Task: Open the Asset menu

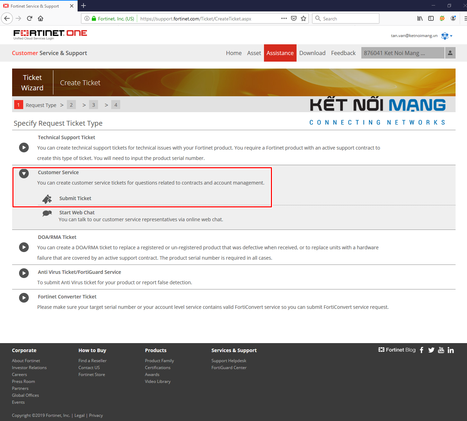Action: pos(254,53)
